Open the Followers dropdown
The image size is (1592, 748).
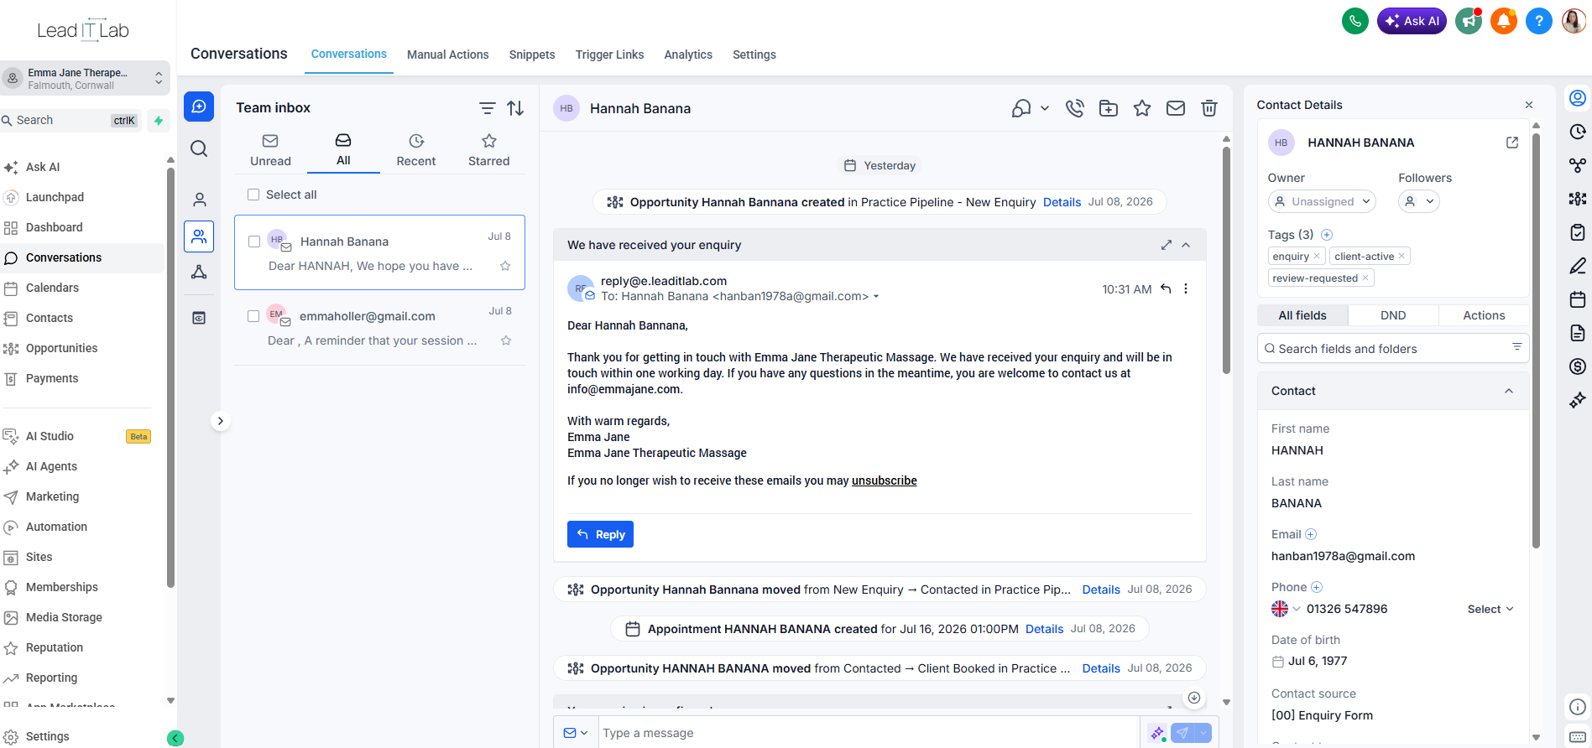[x=1419, y=201]
